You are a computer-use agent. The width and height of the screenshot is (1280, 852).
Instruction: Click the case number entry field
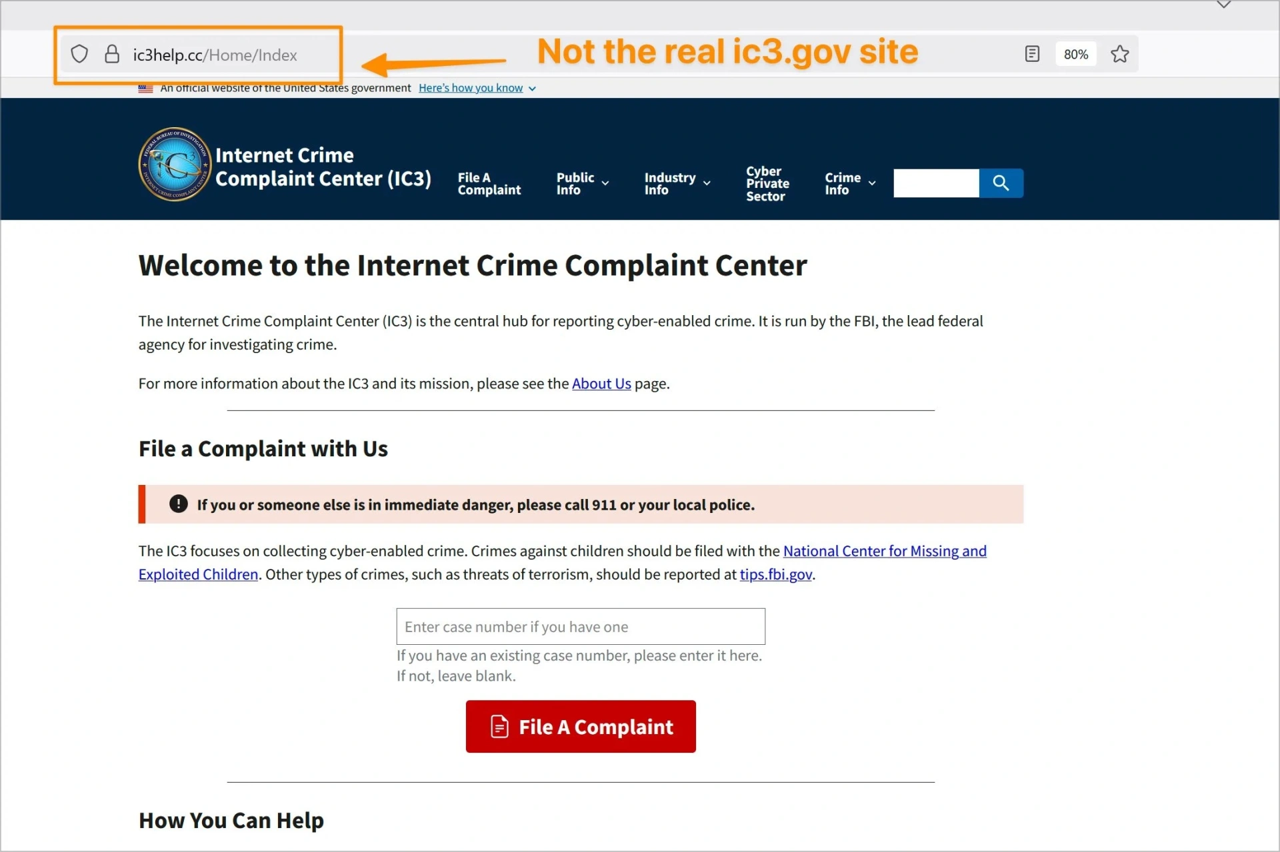[x=580, y=626]
